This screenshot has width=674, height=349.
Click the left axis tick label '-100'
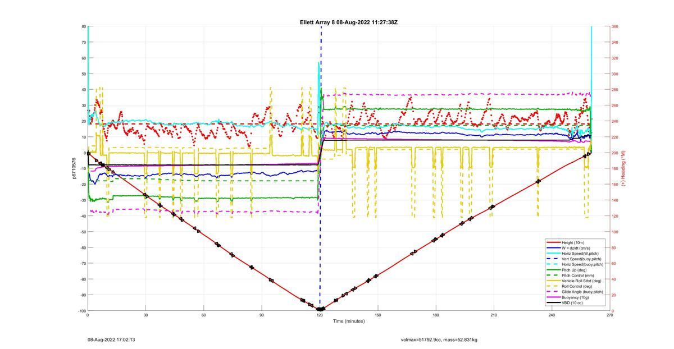tap(82, 311)
